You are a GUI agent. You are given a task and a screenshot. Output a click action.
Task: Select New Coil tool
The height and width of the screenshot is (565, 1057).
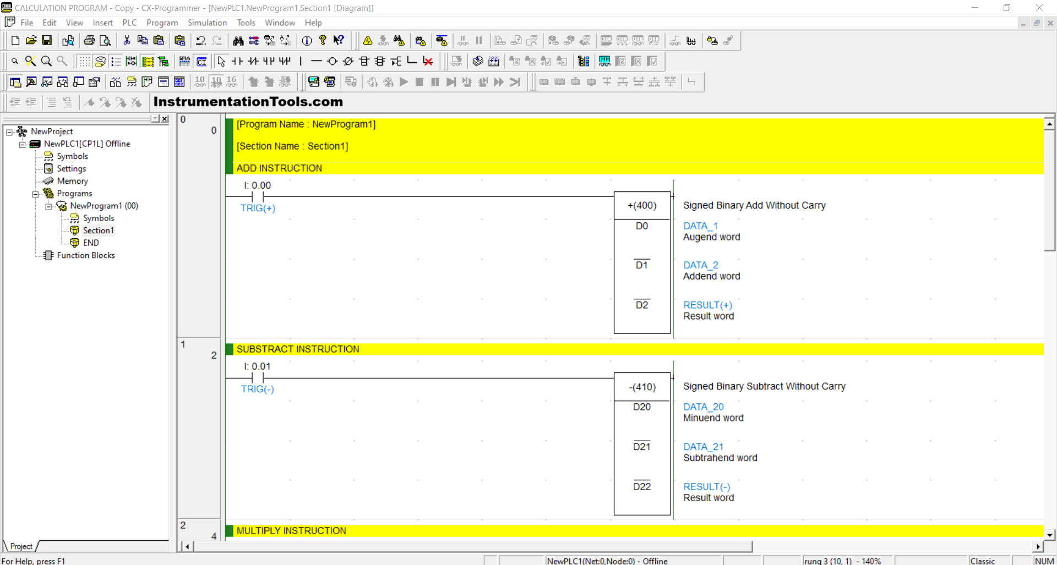332,61
